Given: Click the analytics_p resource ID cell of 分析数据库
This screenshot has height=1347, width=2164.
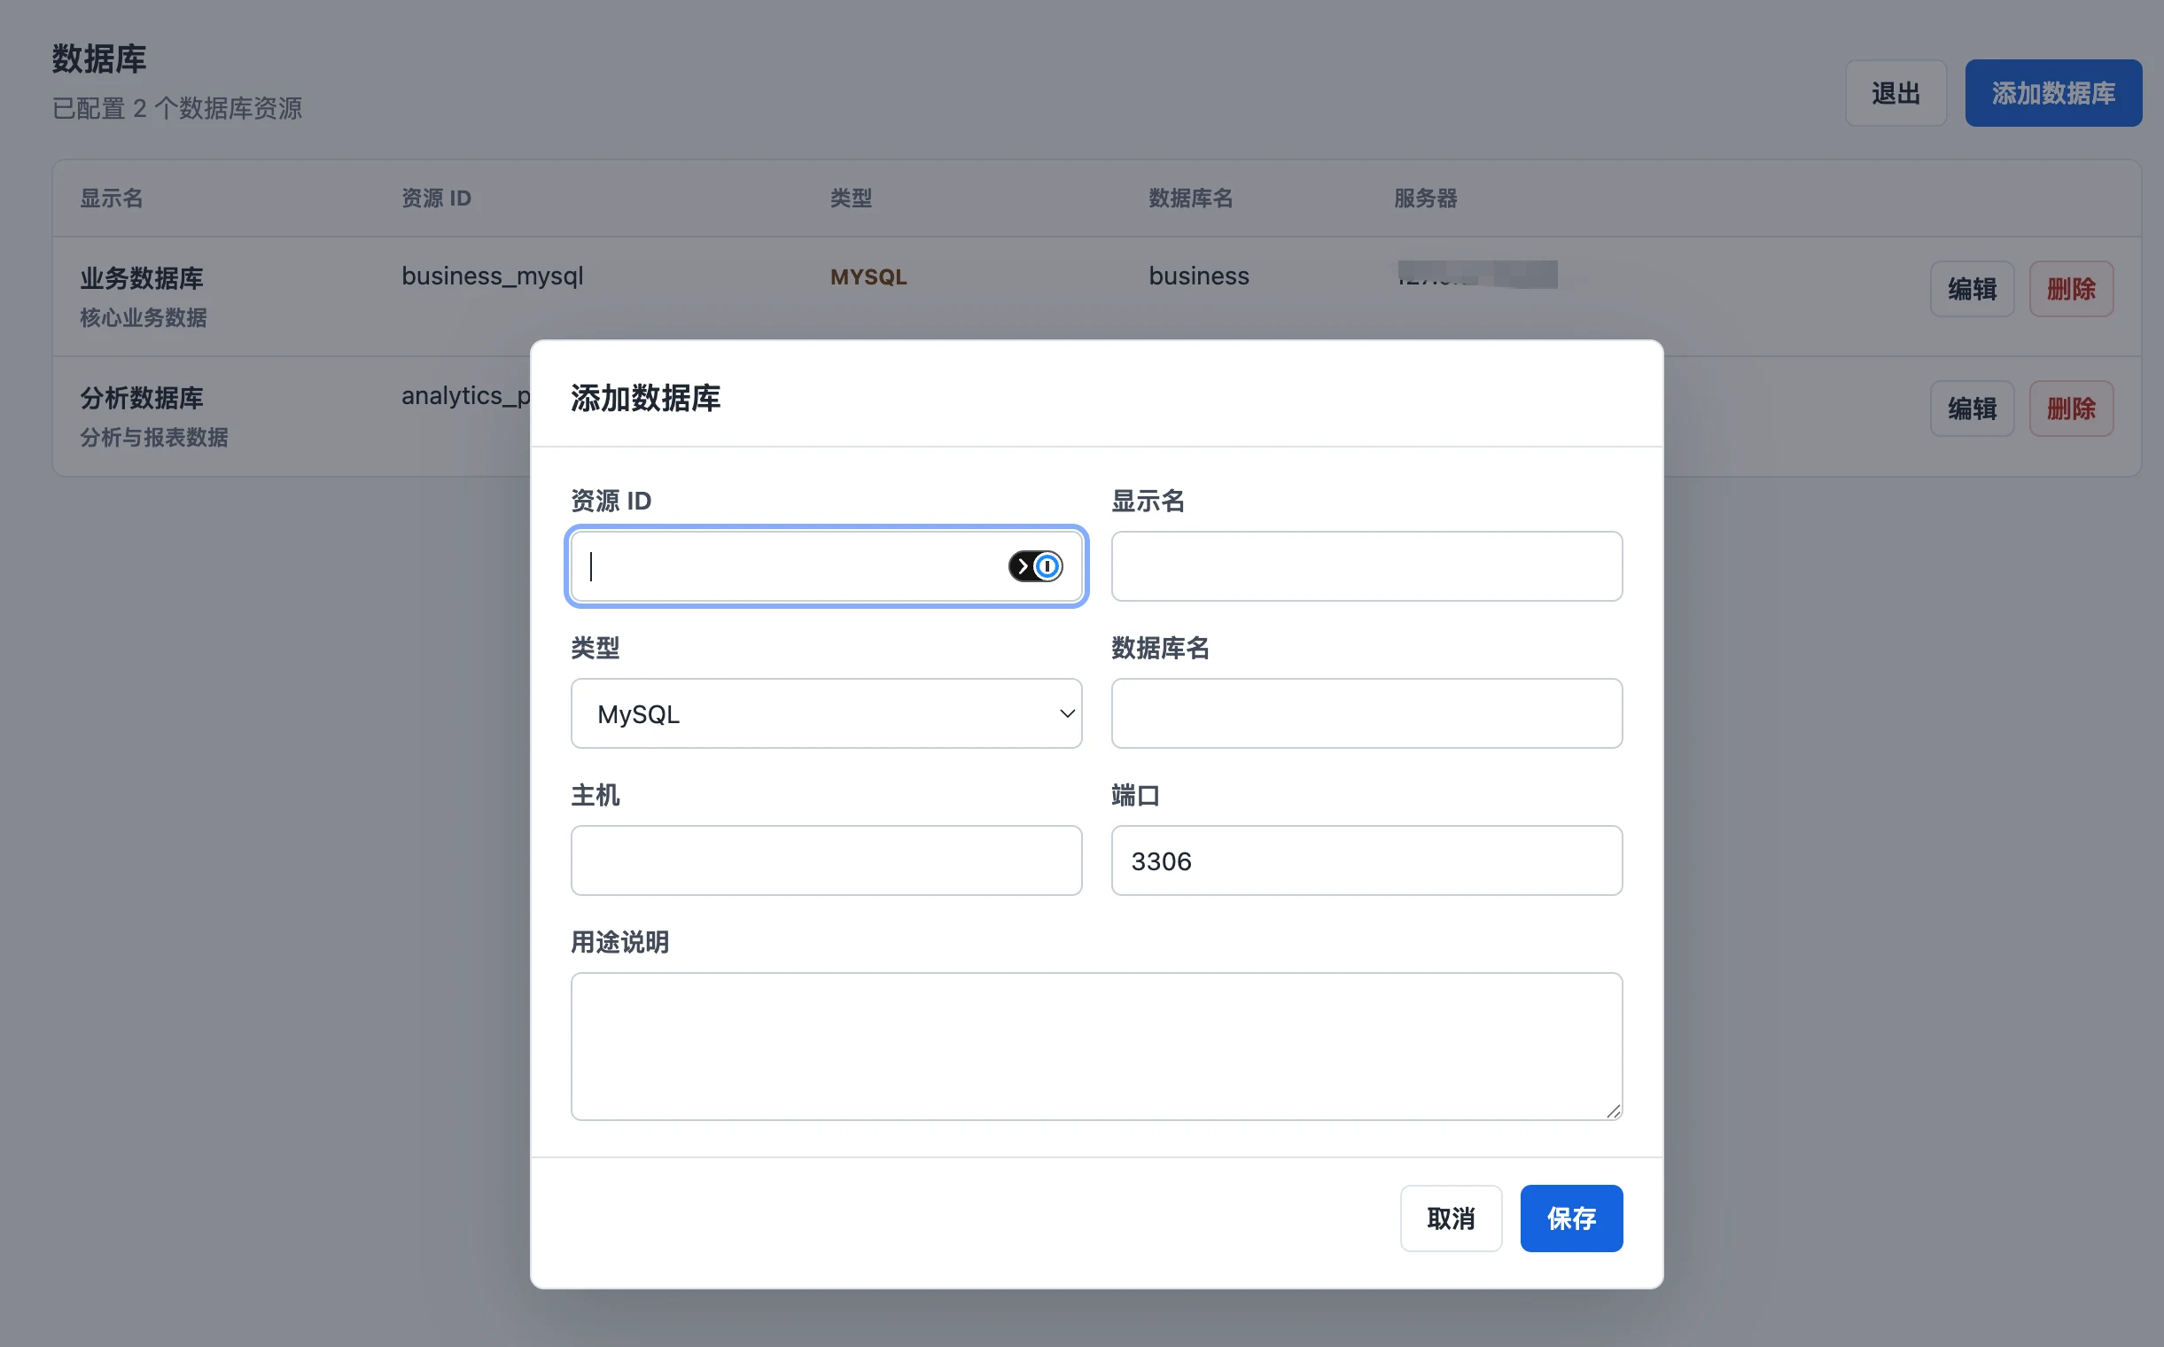Looking at the screenshot, I should 466,396.
